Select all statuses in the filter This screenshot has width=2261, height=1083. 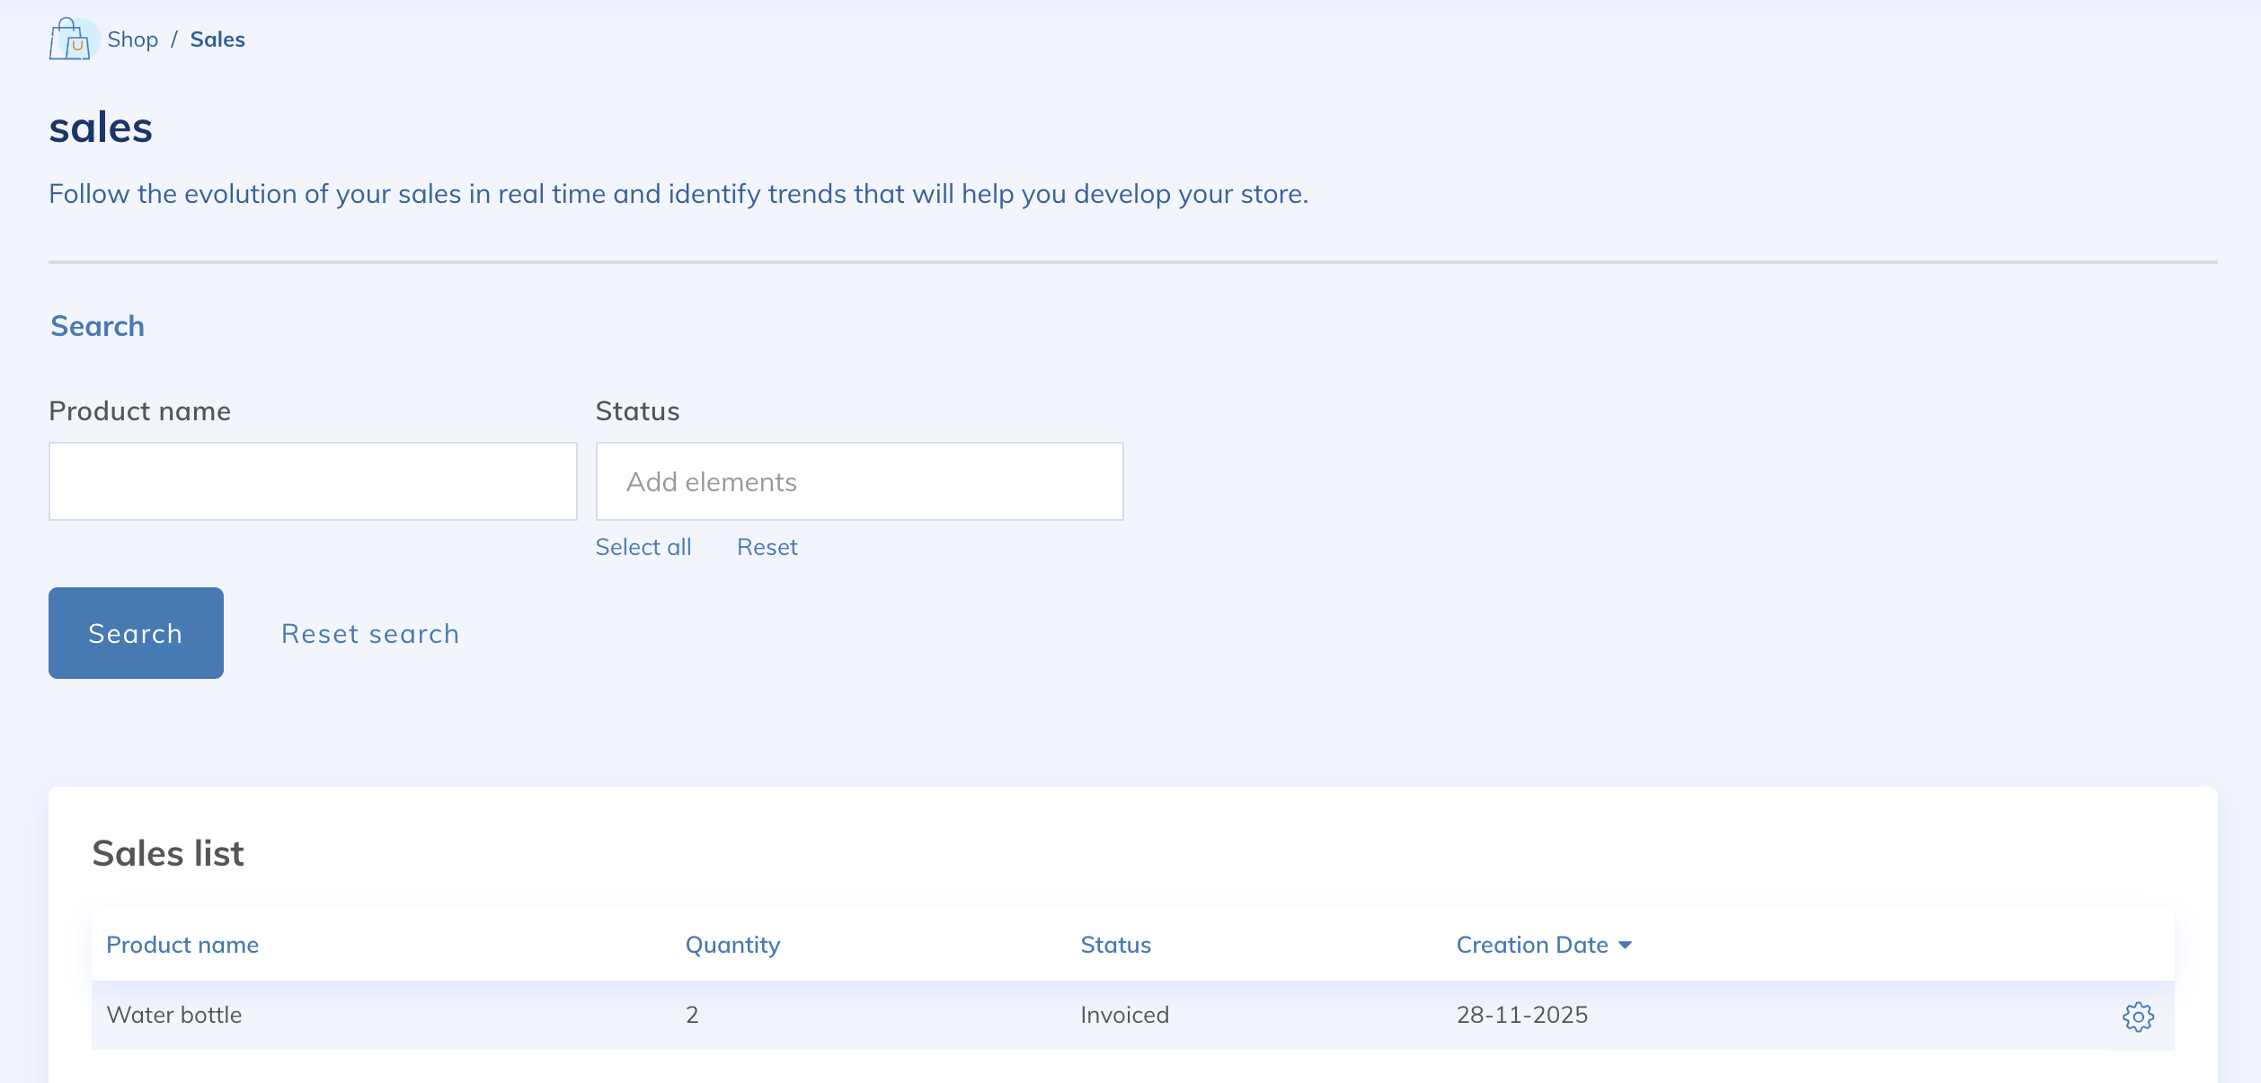click(643, 547)
